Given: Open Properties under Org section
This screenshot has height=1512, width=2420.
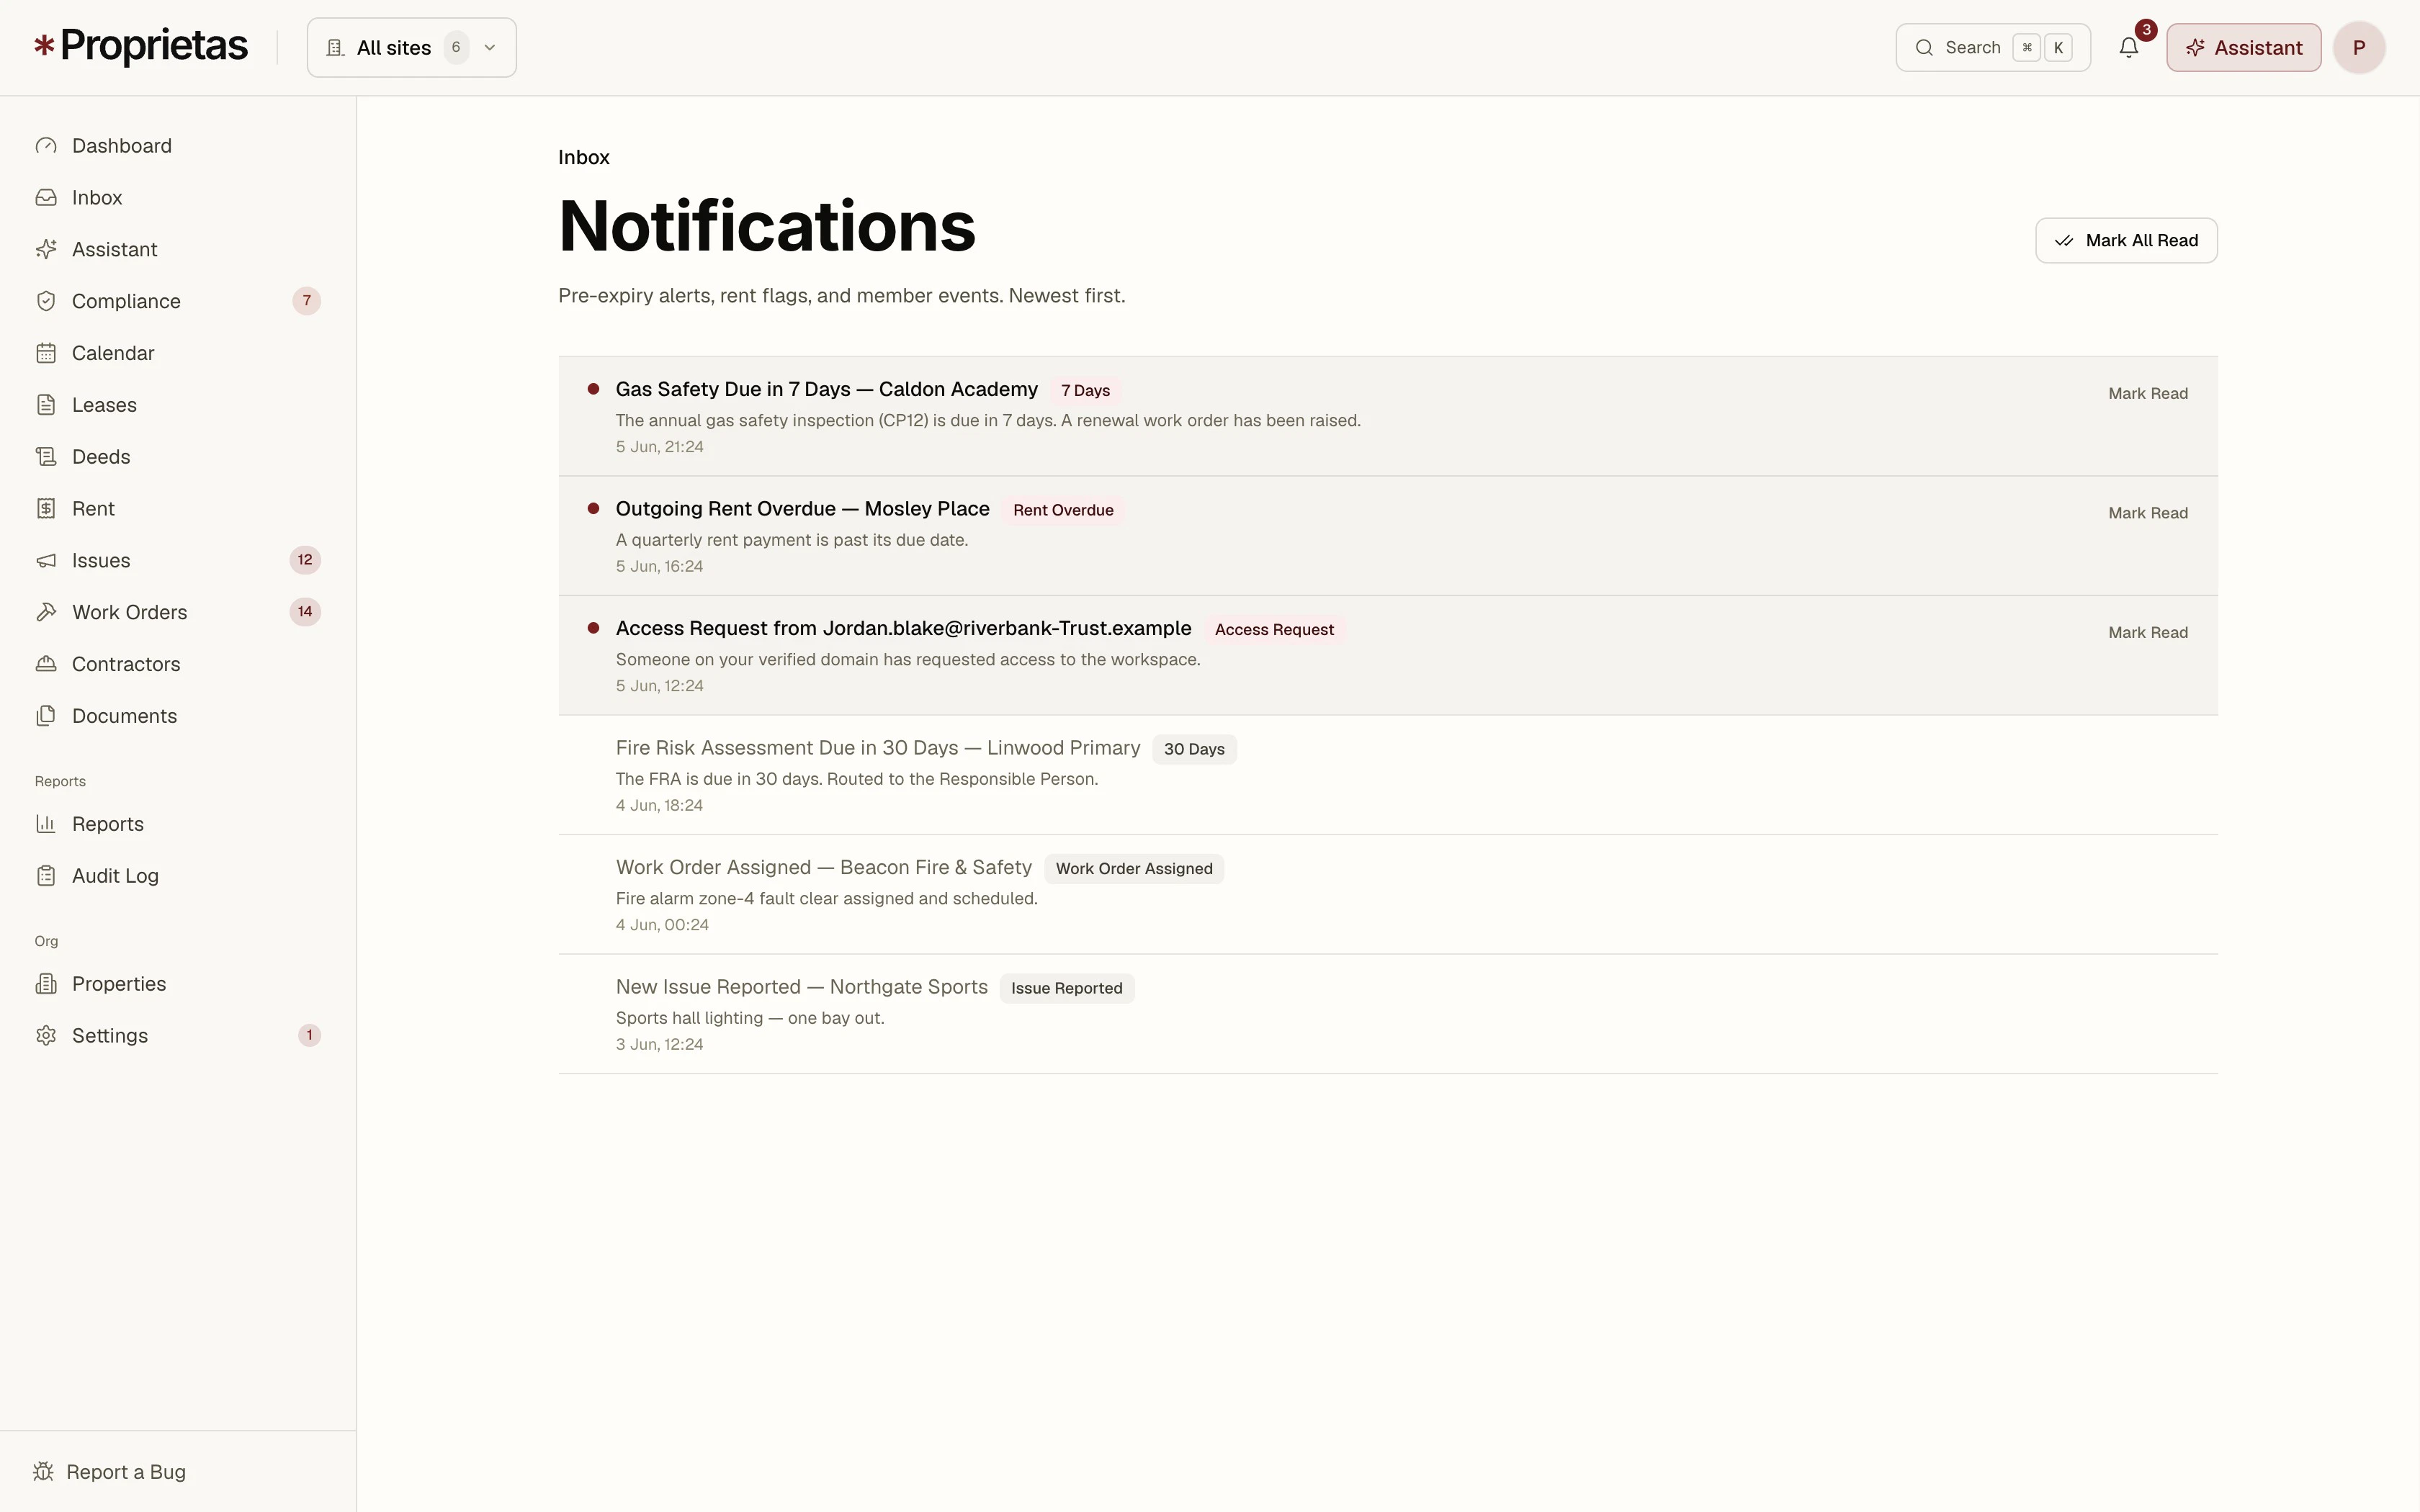Looking at the screenshot, I should click(x=178, y=984).
